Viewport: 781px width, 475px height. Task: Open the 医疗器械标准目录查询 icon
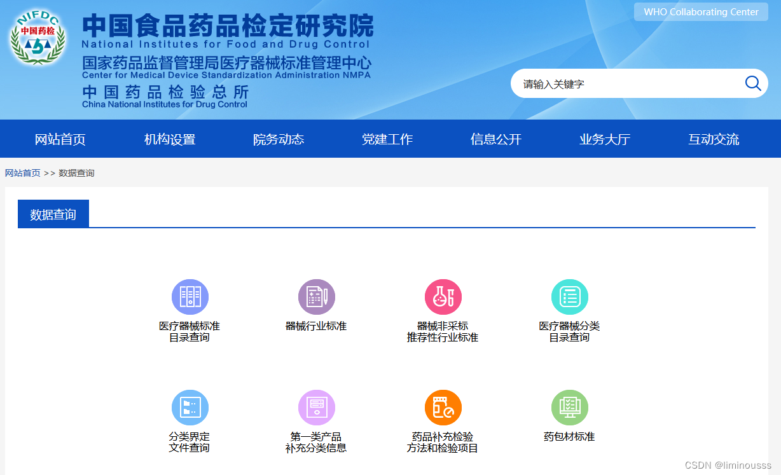(190, 297)
